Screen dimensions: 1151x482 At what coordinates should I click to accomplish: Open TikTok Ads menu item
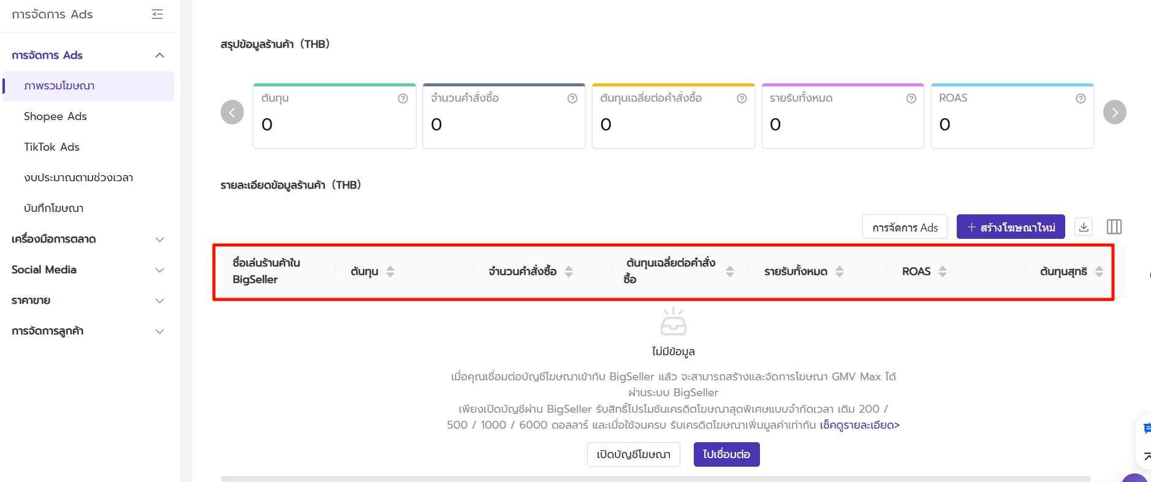[x=51, y=147]
